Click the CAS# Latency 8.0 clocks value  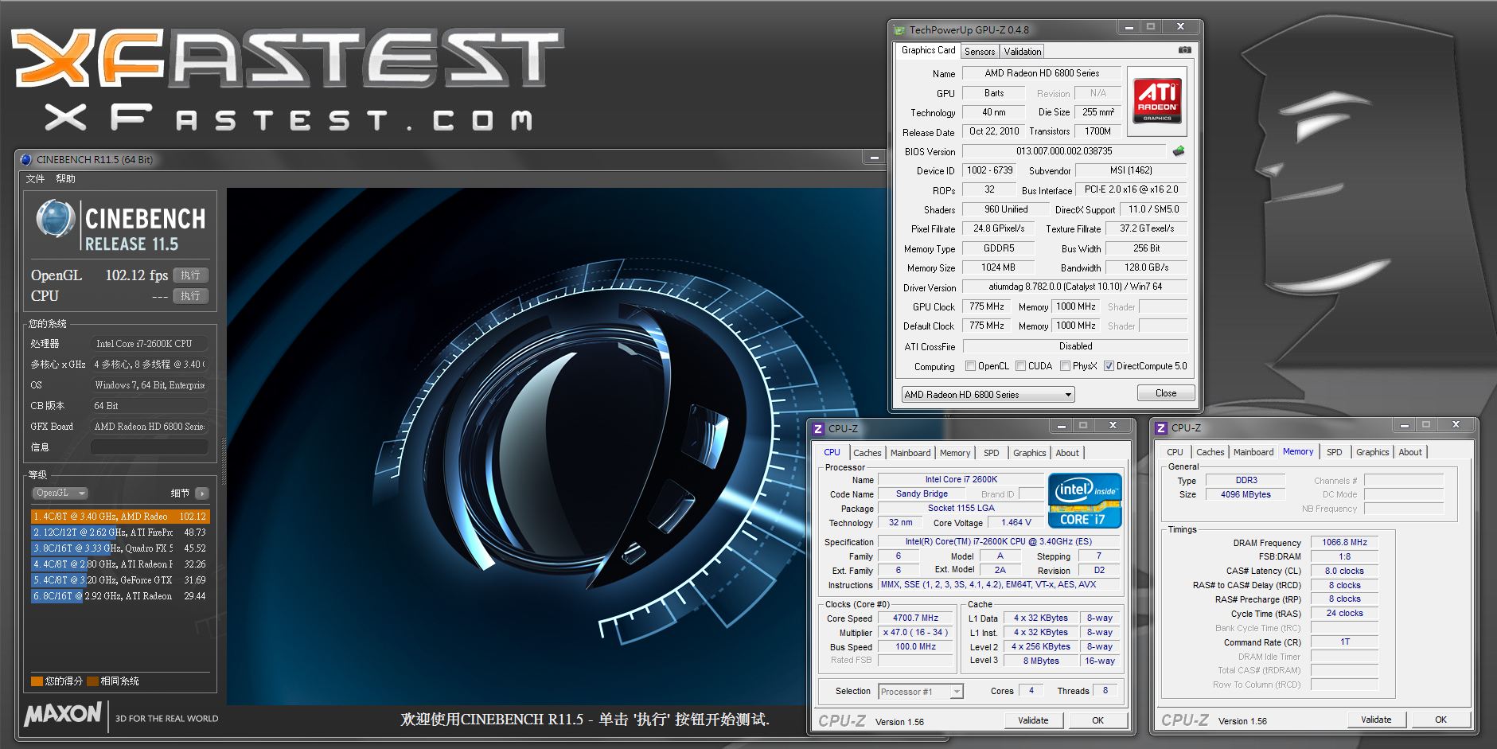coord(1344,571)
